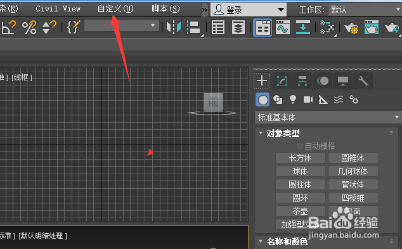This screenshot has height=249, width=402.
Task: Open the Schematic View
Action: tap(327, 27)
